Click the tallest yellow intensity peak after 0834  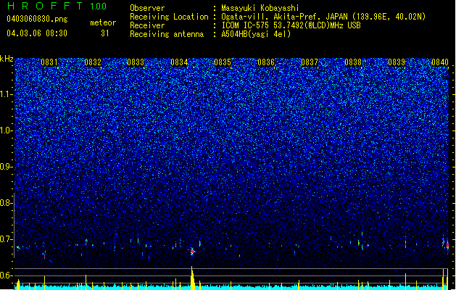click(192, 278)
